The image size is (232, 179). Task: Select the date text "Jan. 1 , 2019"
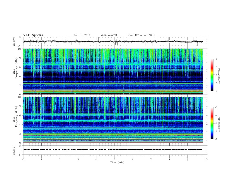pyautogui.click(x=82, y=35)
